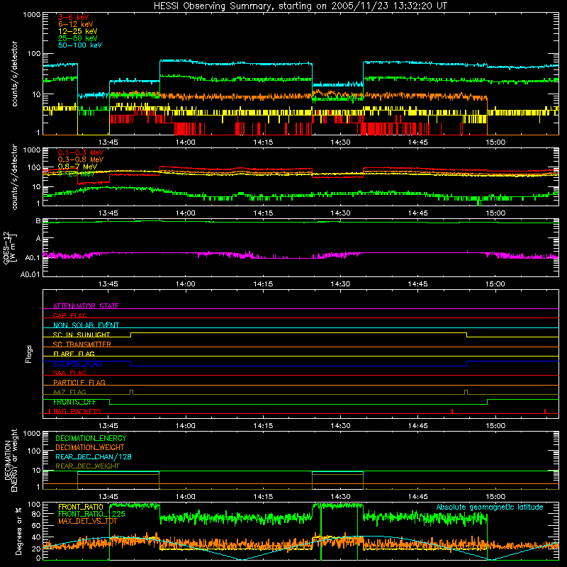Click the vertical Flags axis label
567x567 pixels.
coord(29,354)
